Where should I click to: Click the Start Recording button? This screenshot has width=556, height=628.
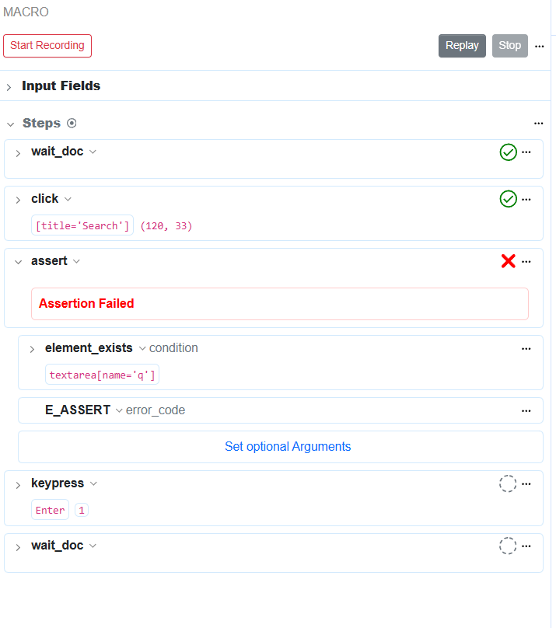pyautogui.click(x=47, y=46)
